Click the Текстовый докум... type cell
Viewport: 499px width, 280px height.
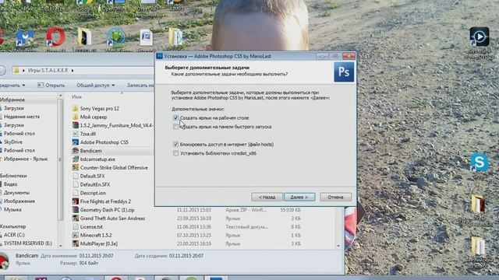coord(246,226)
